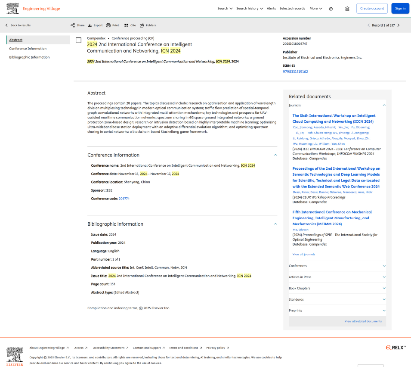Open the Semantic Technologies Workshop proceedings link
This screenshot has width=411, height=367.
click(336, 177)
